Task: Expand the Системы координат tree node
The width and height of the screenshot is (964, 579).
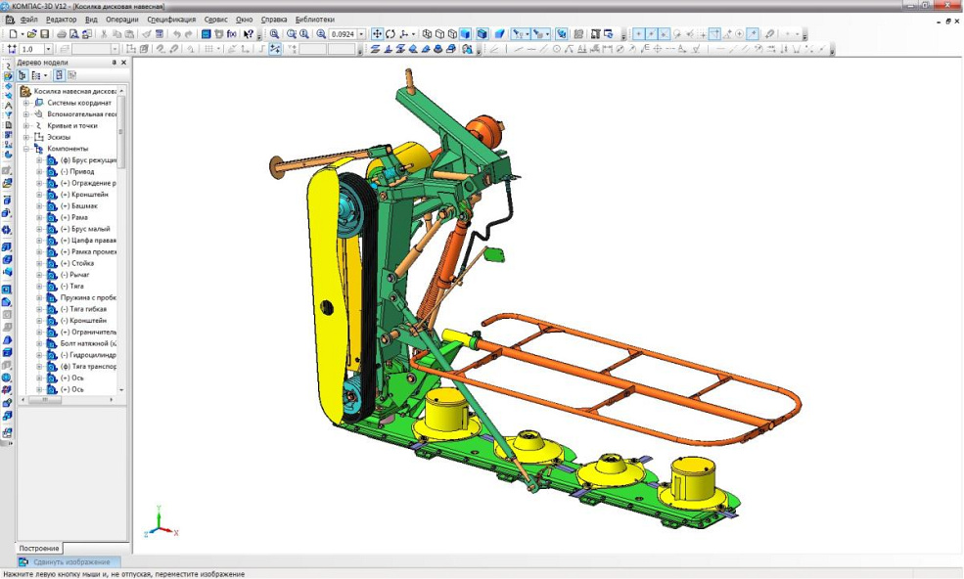Action: coord(26,103)
